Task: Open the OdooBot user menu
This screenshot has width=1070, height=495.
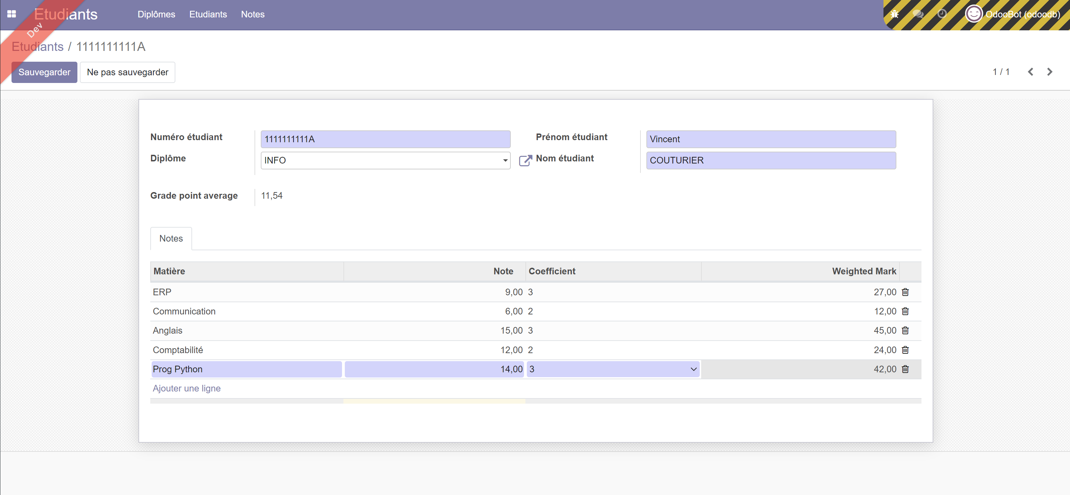Action: pos(1013,14)
